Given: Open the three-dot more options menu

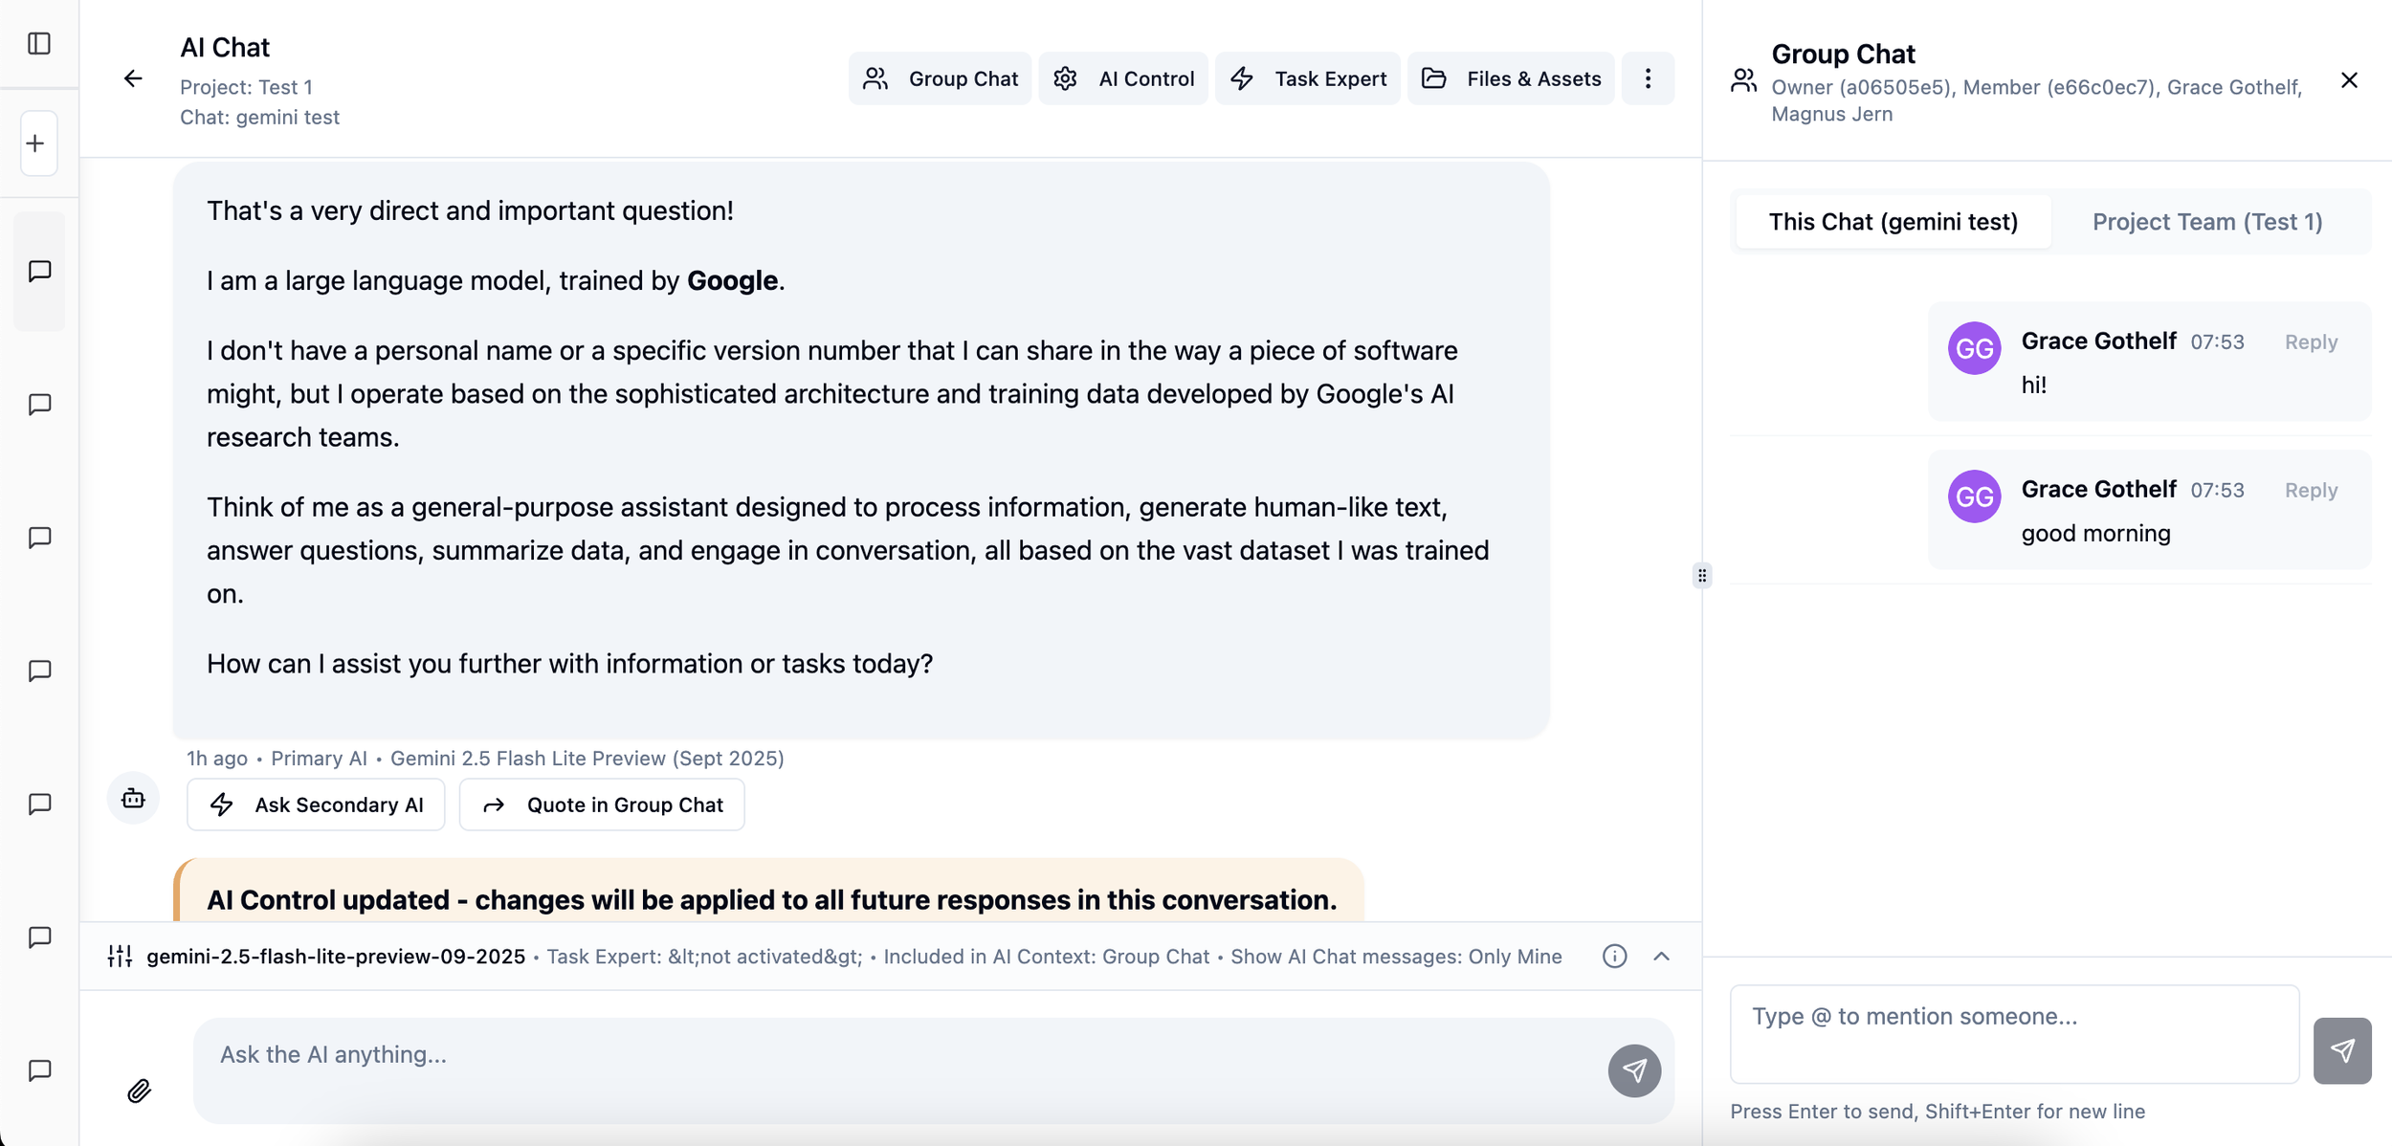Looking at the screenshot, I should (1648, 78).
